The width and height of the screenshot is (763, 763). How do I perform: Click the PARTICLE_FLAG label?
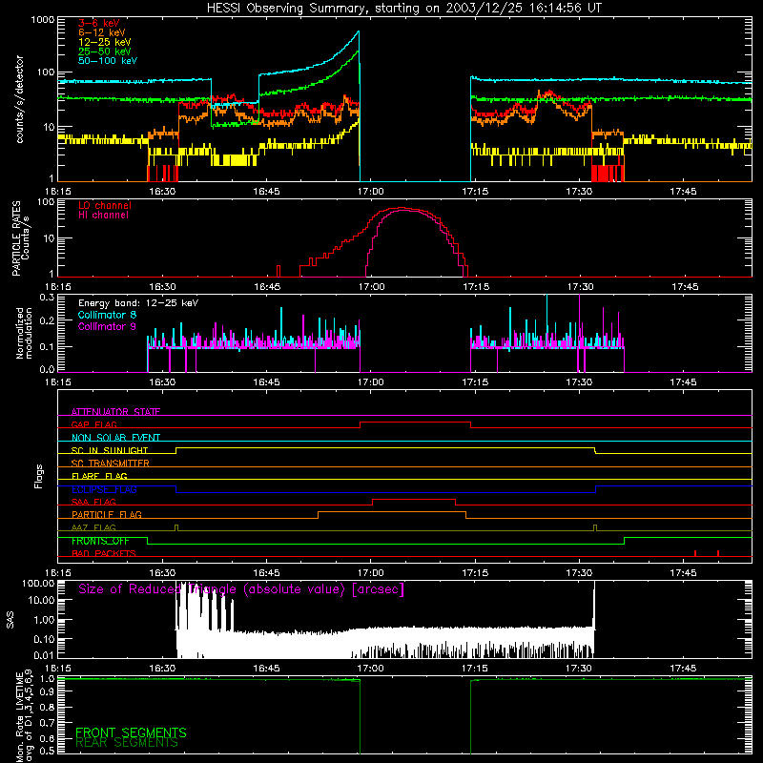pyautogui.click(x=107, y=514)
